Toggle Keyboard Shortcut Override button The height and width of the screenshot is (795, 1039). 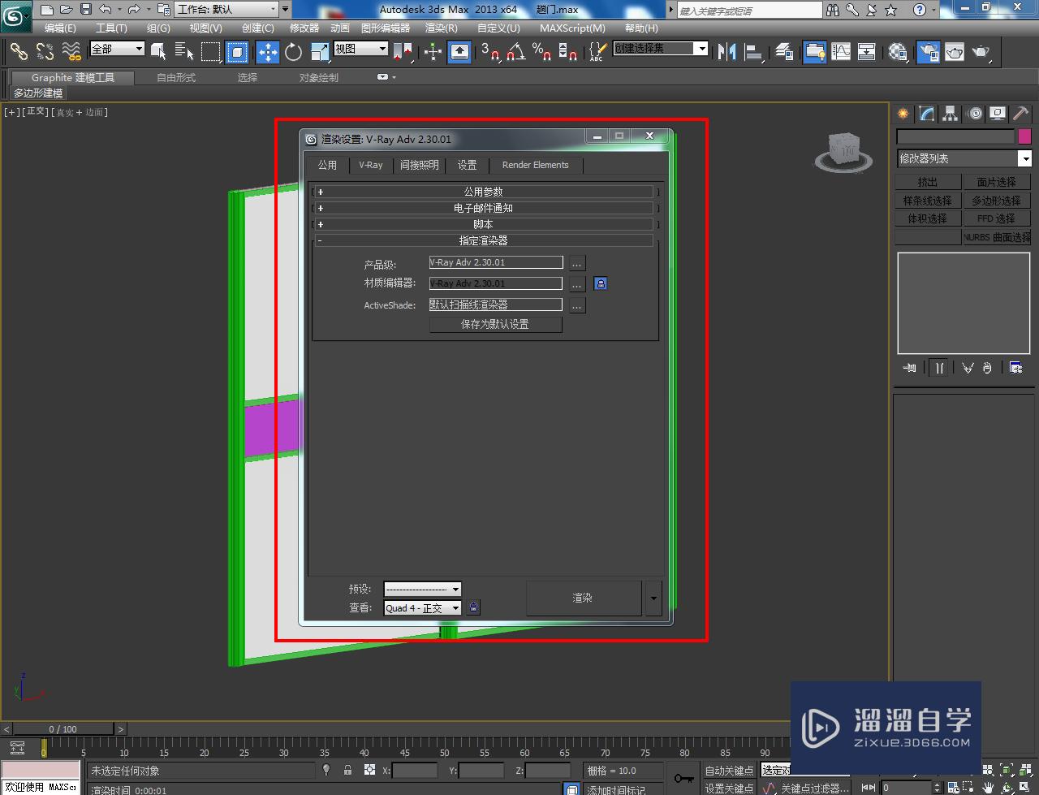click(459, 51)
